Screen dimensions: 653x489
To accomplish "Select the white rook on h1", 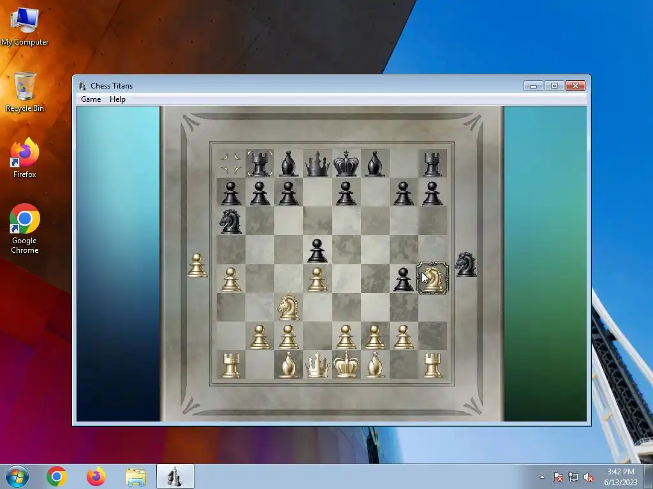I will tap(432, 365).
